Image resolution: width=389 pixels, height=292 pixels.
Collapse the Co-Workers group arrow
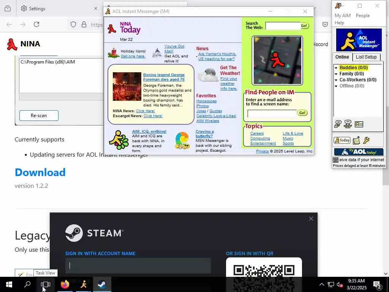[x=336, y=80]
